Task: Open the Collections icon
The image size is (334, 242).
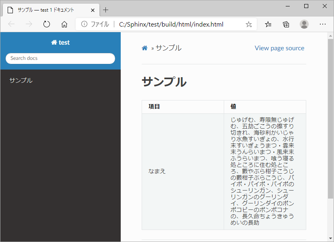Action: pos(286,25)
